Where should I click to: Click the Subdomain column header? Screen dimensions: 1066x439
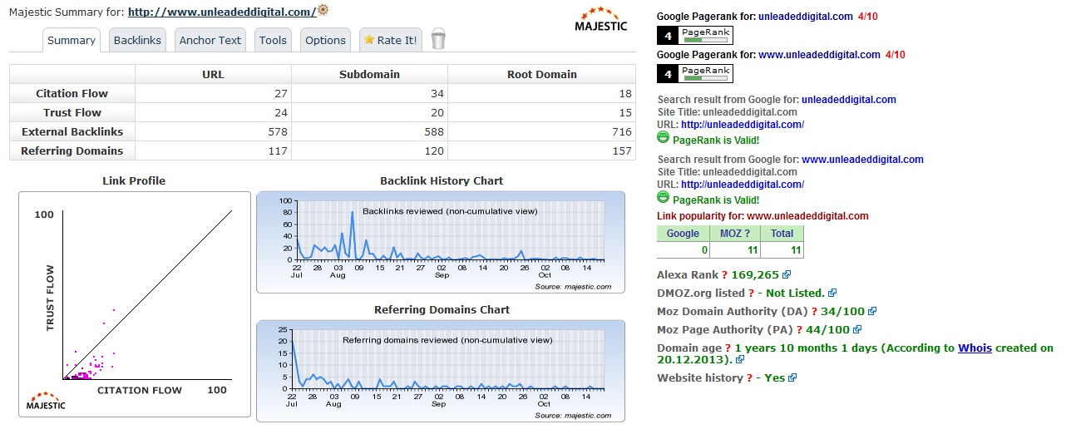click(x=369, y=74)
